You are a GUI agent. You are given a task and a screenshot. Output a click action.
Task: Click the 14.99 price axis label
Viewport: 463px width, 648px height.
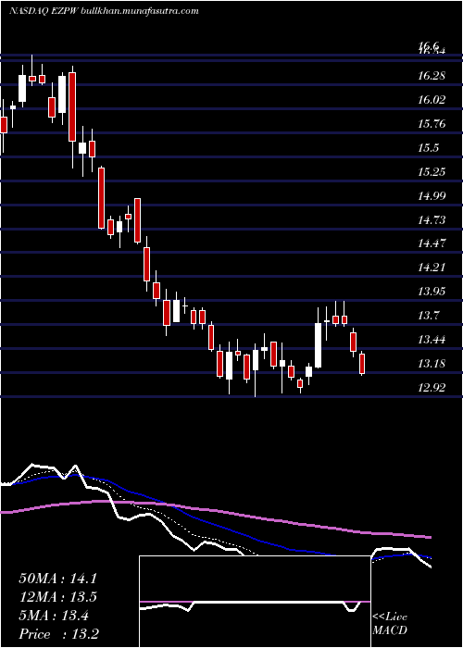(432, 196)
